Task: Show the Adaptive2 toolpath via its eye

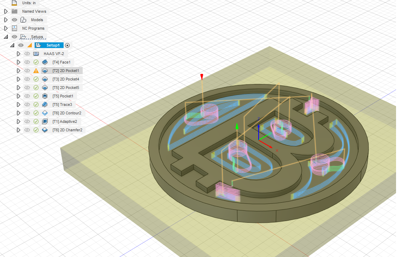Action: click(27, 121)
